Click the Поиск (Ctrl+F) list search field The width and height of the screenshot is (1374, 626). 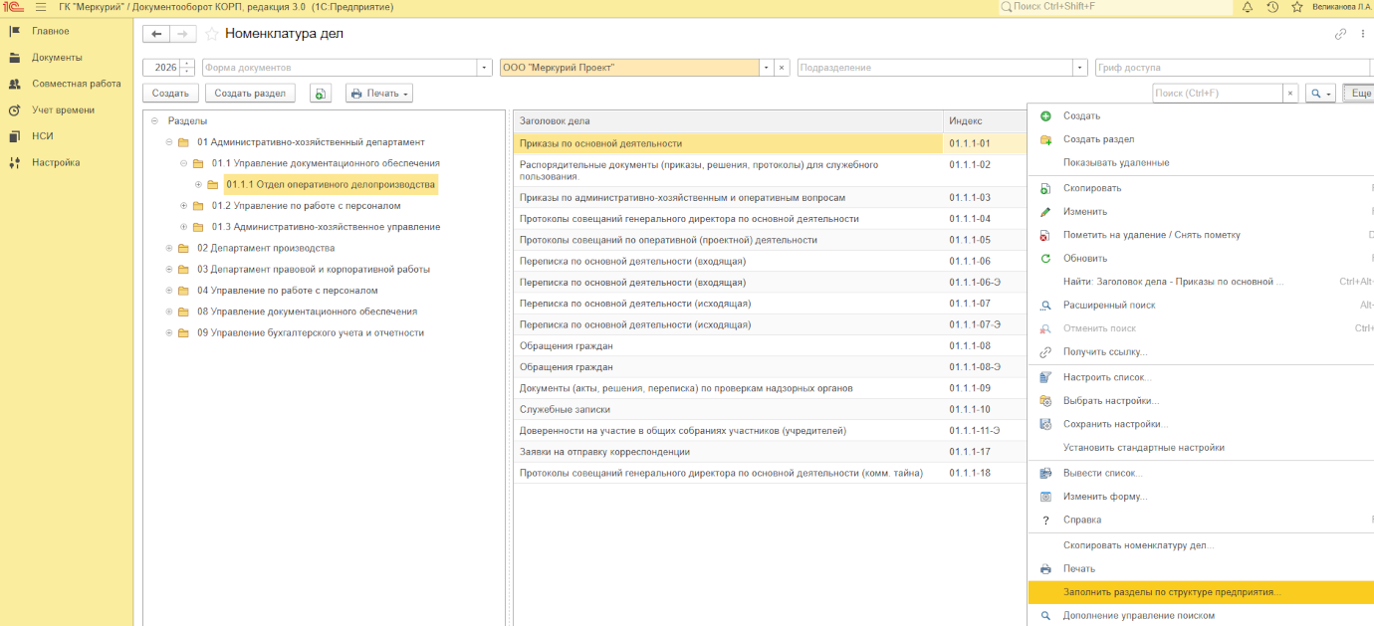pyautogui.click(x=1217, y=94)
